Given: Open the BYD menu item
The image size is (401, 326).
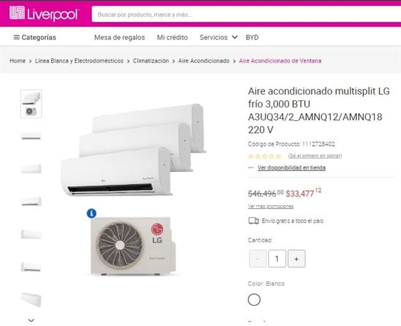Looking at the screenshot, I should (252, 37).
